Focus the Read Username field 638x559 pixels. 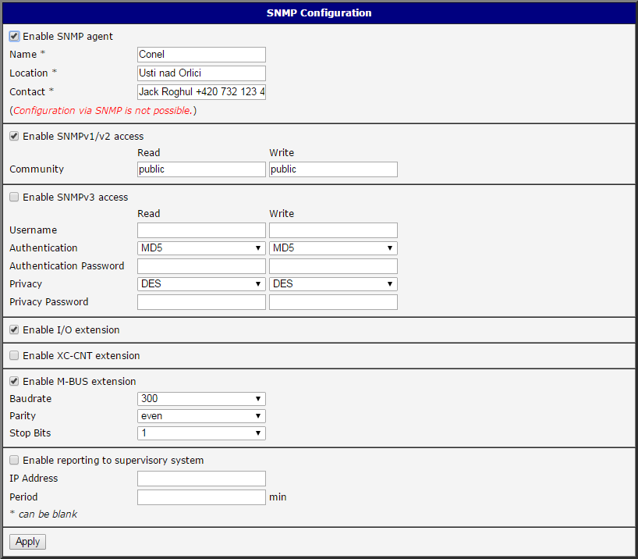(x=201, y=230)
